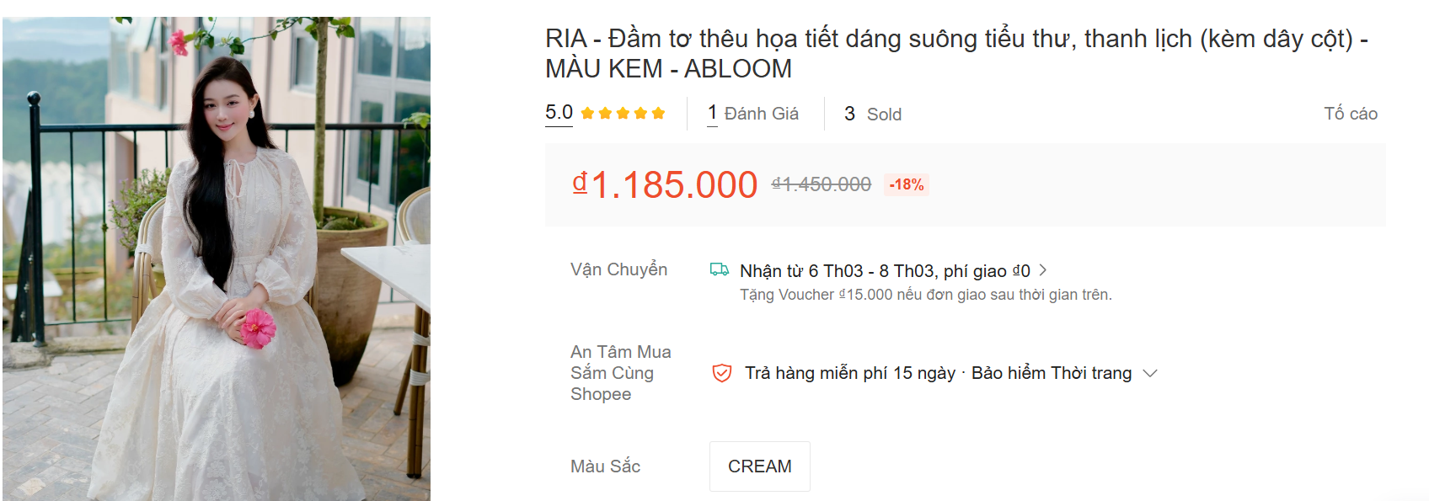Screen dimensions: 1429x501
Task: Click the shipping truck icon
Action: (x=719, y=269)
